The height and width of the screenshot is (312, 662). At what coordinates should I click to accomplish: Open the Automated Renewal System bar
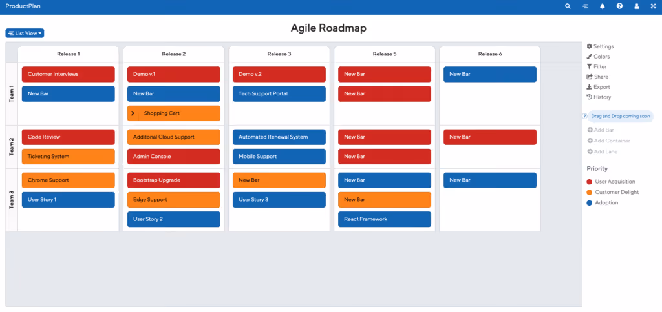[279, 137]
